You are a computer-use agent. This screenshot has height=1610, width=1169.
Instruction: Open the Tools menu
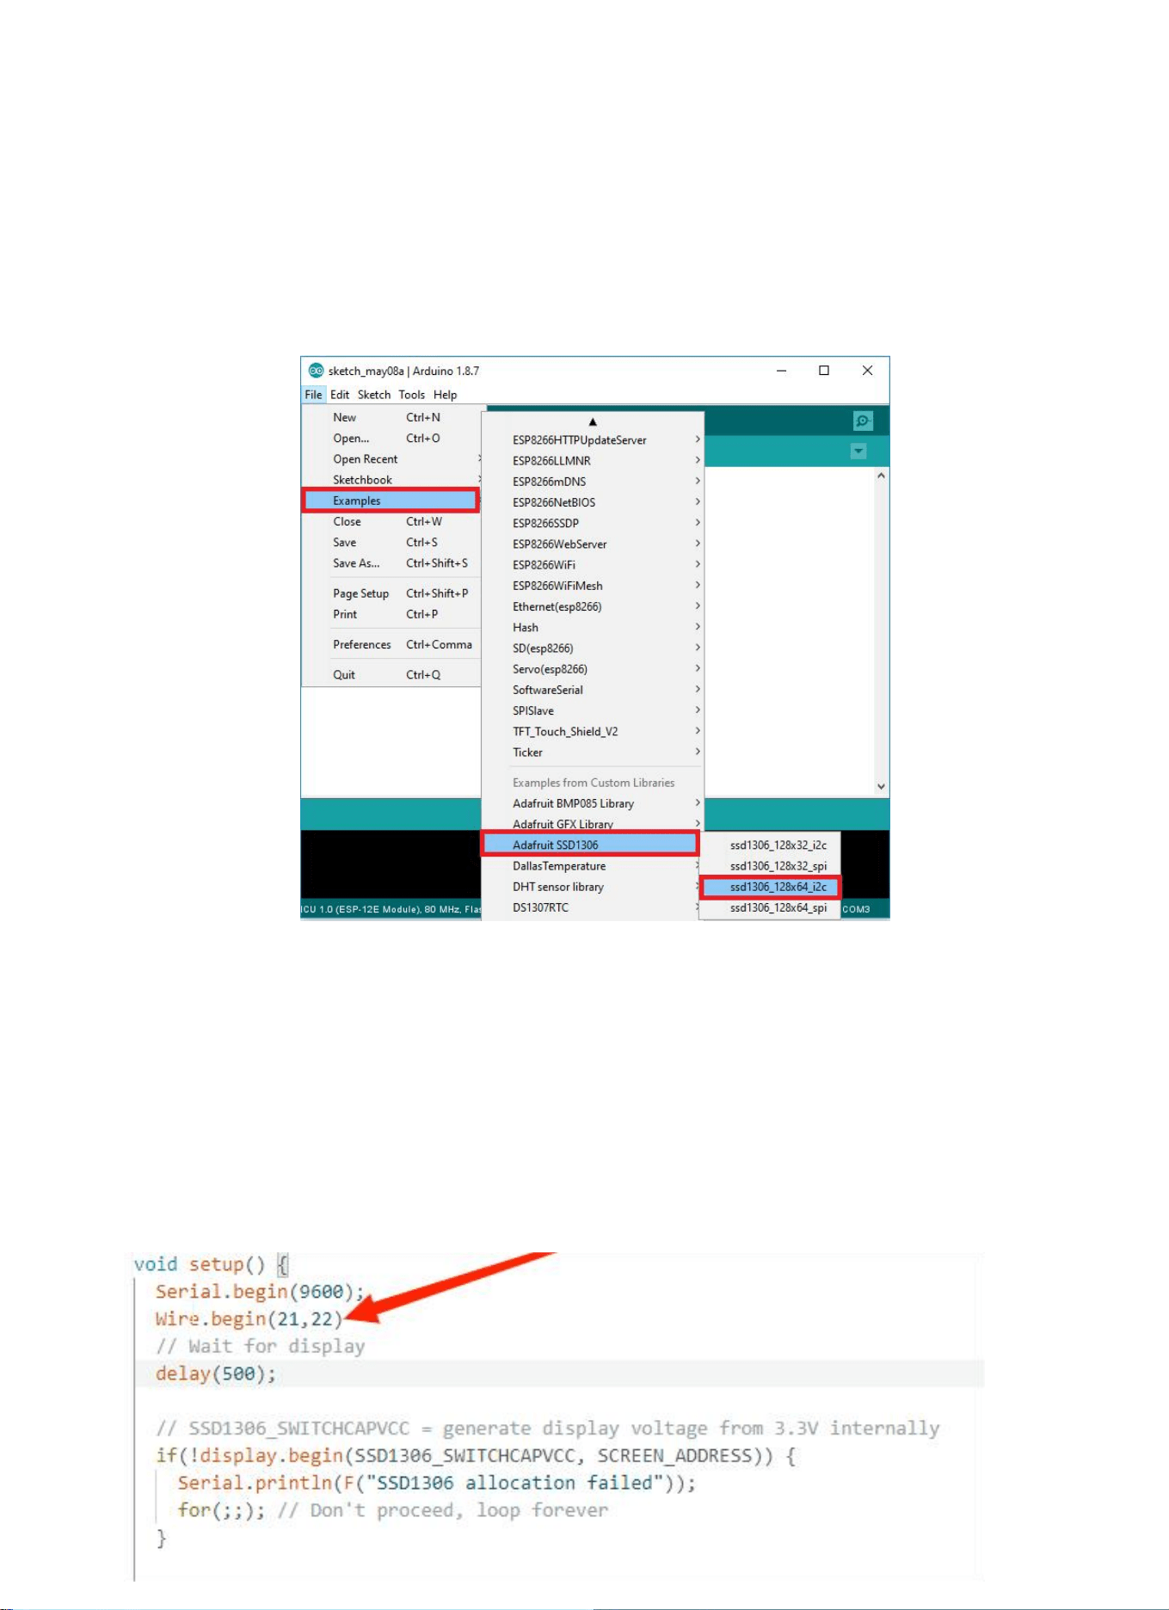[x=411, y=395]
